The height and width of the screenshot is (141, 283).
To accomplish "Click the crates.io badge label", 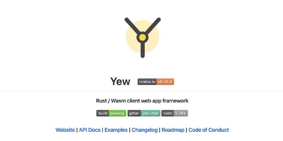I will pyautogui.click(x=147, y=82).
